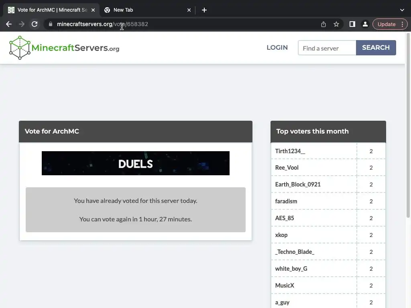Screen dimensions: 411x308
Task: Click the already voted message text
Action: coord(136,201)
